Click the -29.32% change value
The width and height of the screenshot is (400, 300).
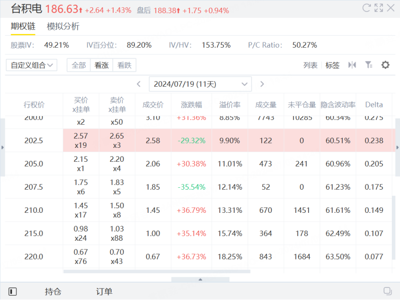pos(192,141)
